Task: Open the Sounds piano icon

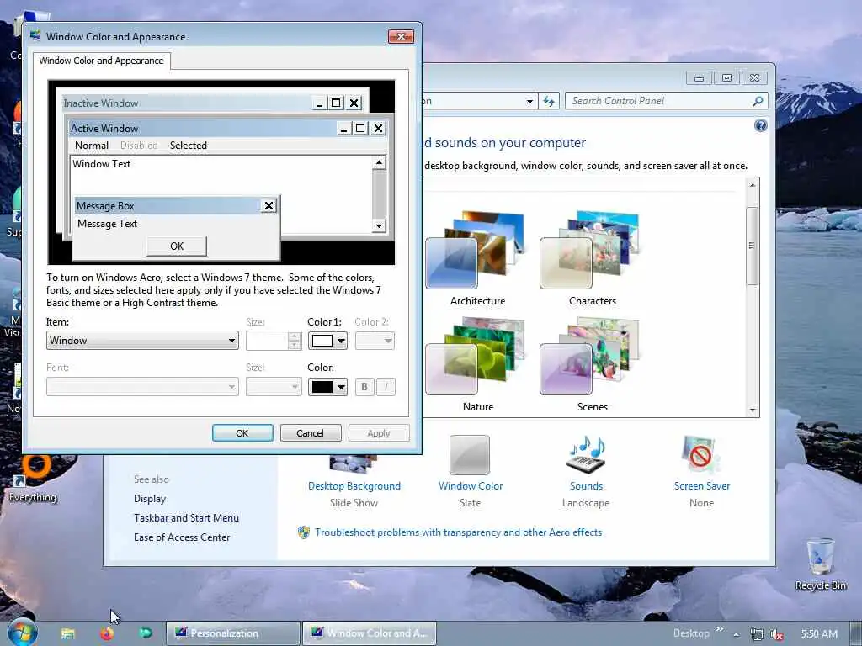Action: (586, 455)
